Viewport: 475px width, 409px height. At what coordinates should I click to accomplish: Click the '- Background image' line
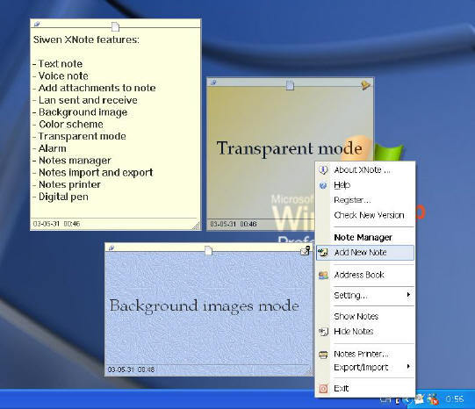pyautogui.click(x=80, y=112)
